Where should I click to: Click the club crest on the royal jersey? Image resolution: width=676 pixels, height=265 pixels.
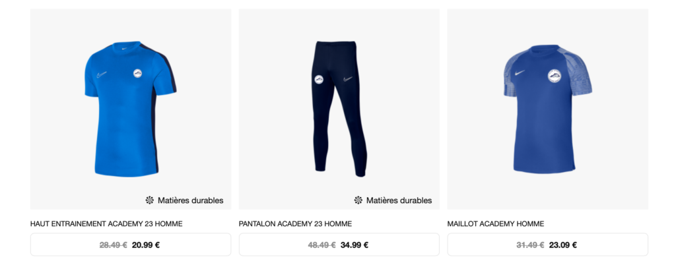(x=555, y=76)
